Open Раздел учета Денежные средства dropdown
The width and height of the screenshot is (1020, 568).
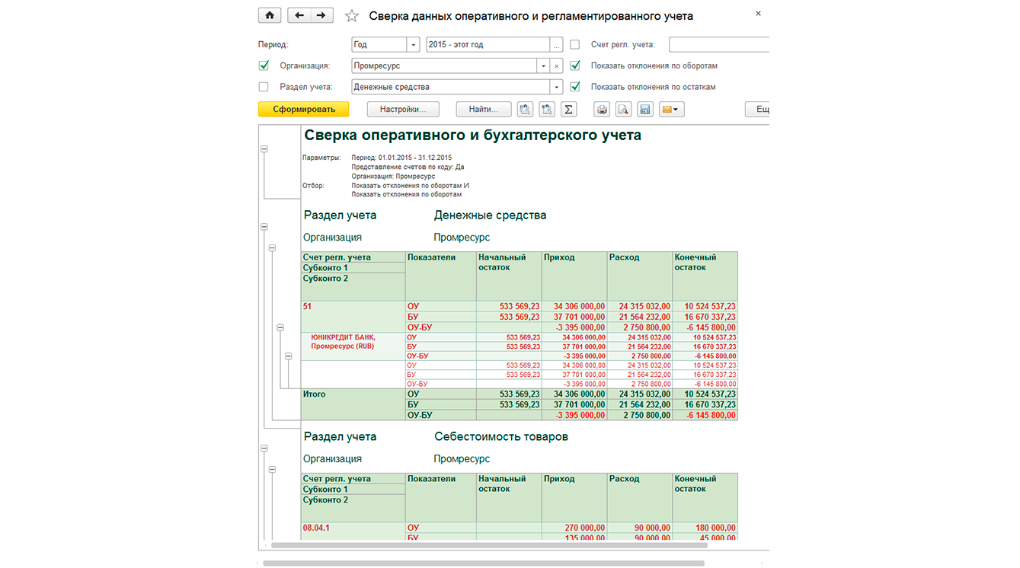557,87
